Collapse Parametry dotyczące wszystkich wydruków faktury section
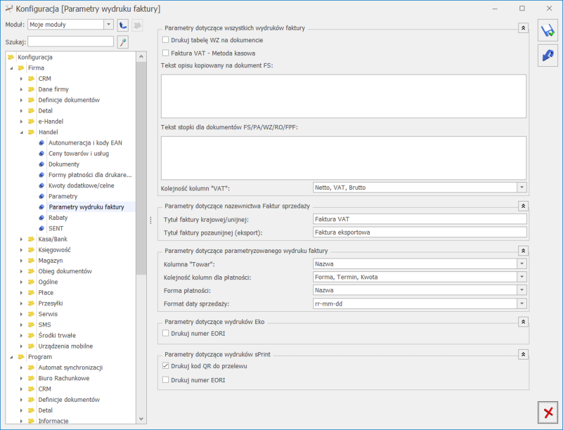The width and height of the screenshot is (563, 430). [523, 27]
